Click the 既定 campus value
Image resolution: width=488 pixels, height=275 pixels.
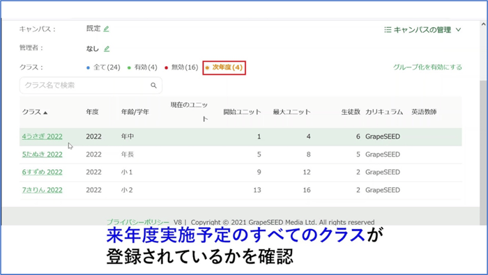[x=93, y=29]
